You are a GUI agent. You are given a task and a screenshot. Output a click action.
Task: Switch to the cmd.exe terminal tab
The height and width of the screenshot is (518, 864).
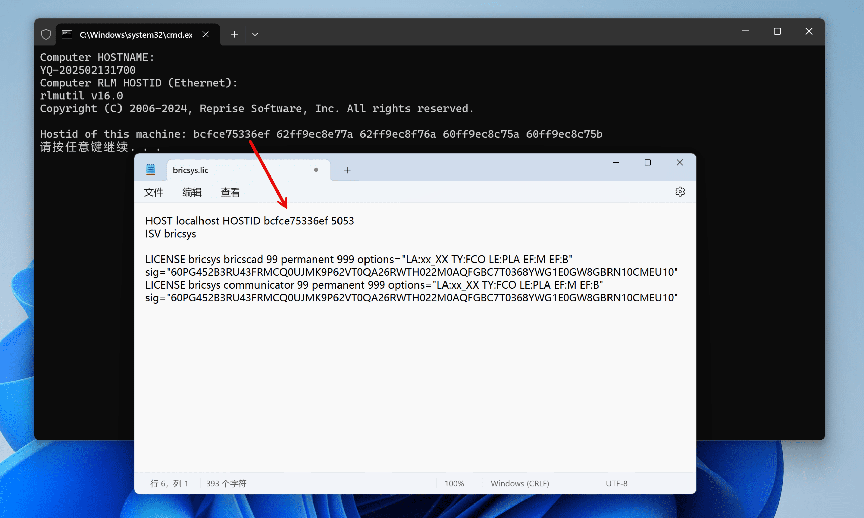click(x=136, y=34)
